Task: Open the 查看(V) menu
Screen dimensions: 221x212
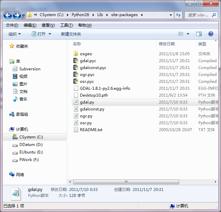Action: (48, 25)
